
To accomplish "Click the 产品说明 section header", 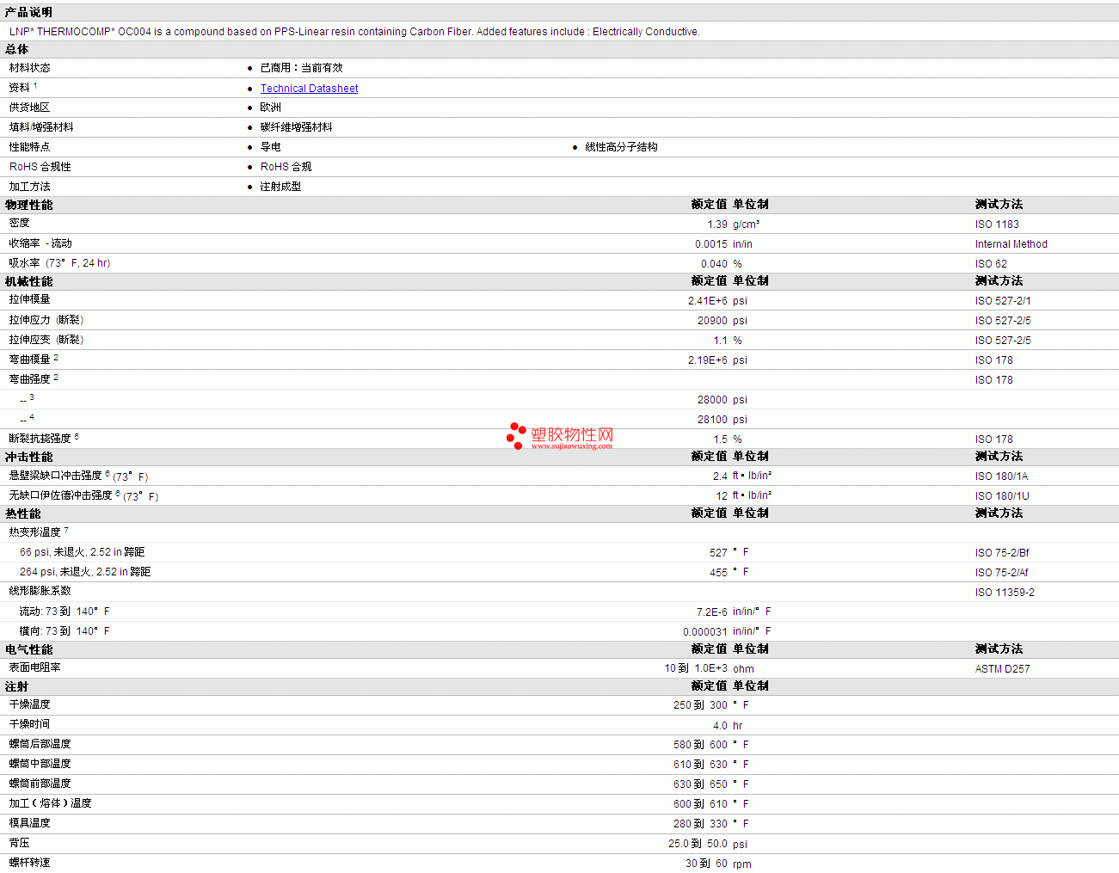I will (x=28, y=12).
